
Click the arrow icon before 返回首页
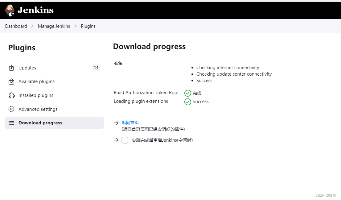point(116,123)
